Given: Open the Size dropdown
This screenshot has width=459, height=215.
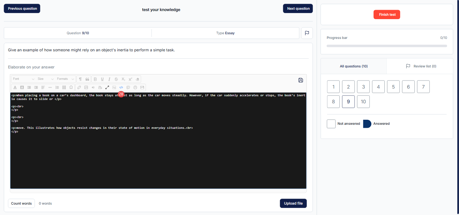Looking at the screenshot, I should tap(45, 79).
